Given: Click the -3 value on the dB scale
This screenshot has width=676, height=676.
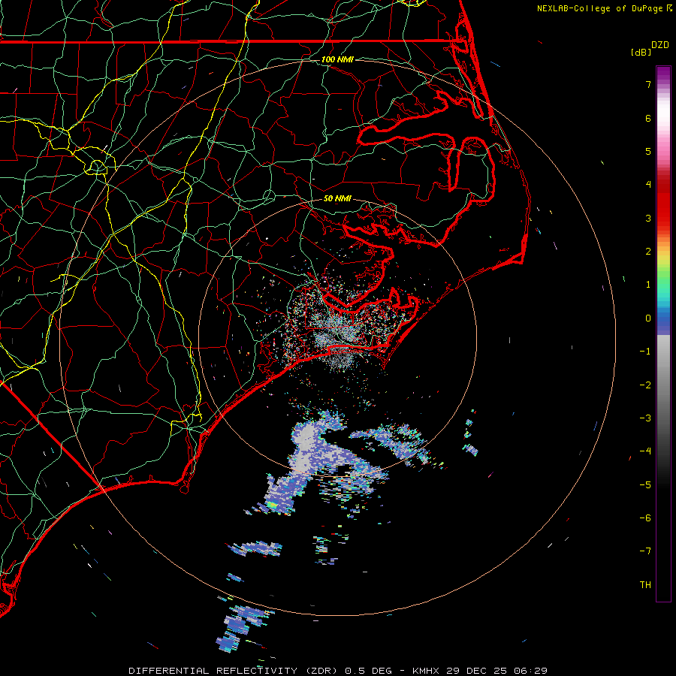Looking at the screenshot, I should pyautogui.click(x=645, y=418).
